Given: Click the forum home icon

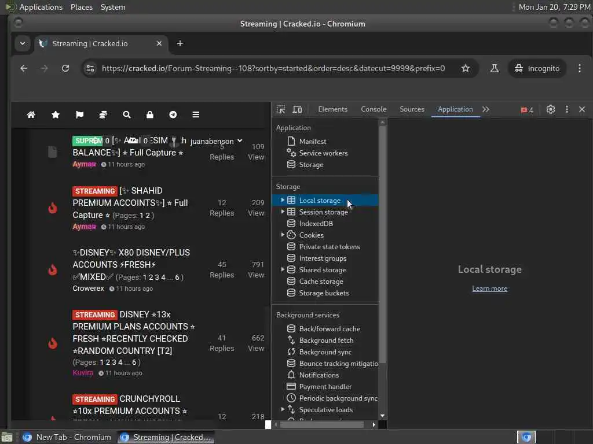Looking at the screenshot, I should (31, 115).
